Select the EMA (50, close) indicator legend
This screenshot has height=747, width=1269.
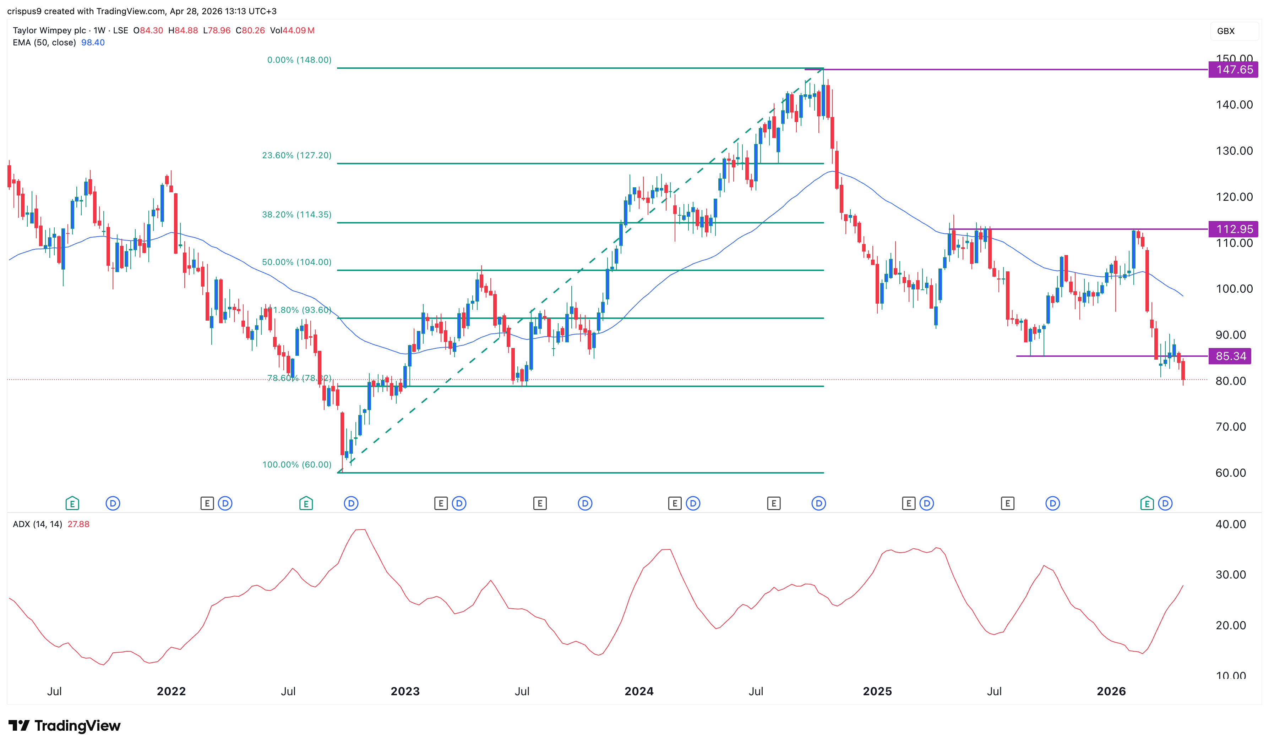[x=44, y=43]
